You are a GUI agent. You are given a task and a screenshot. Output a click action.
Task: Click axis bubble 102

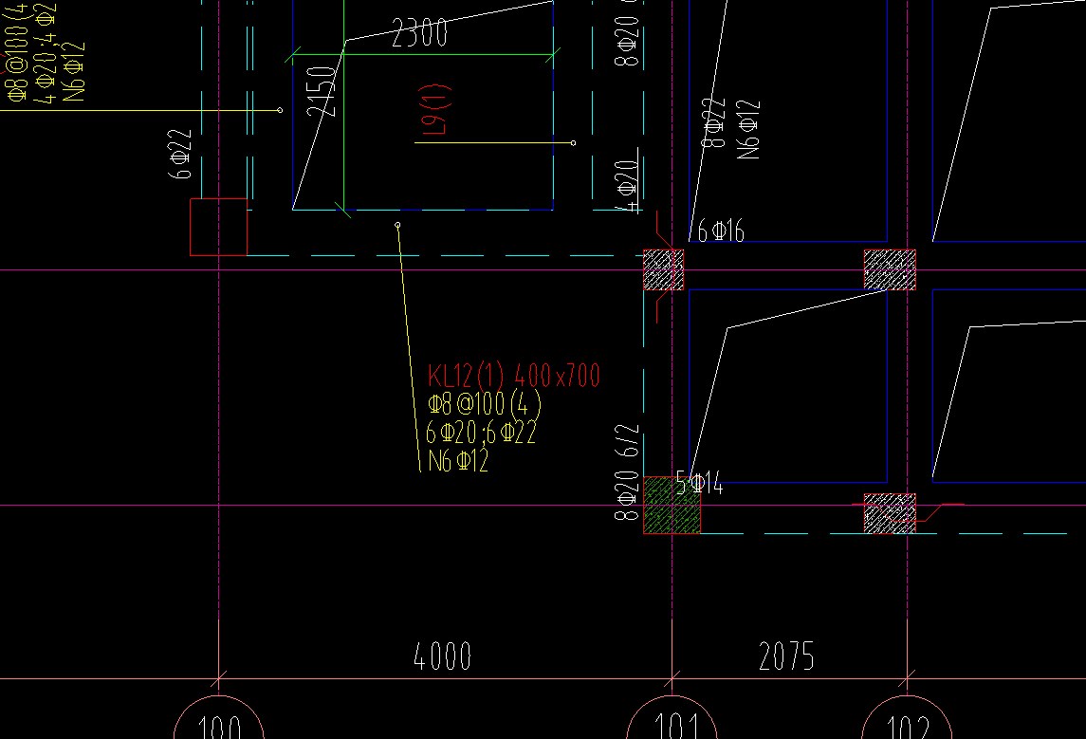(x=907, y=717)
